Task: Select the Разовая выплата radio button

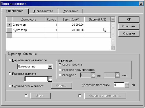Action: 10,74
